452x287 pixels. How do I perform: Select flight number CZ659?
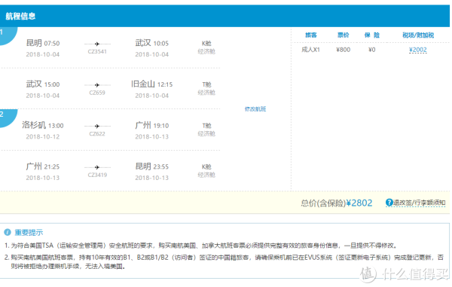[97, 93]
